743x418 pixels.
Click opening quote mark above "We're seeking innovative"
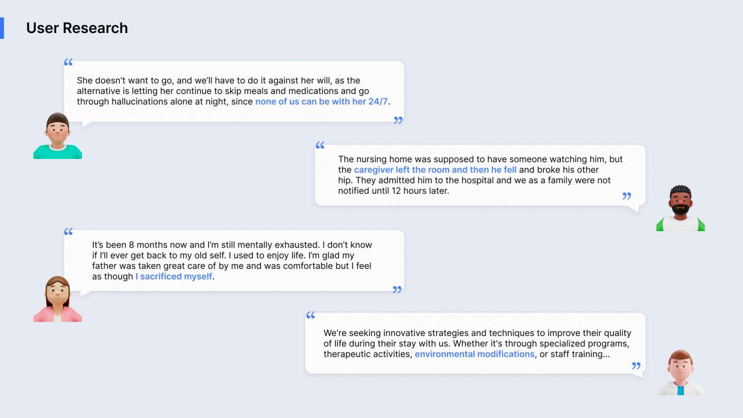coord(311,315)
